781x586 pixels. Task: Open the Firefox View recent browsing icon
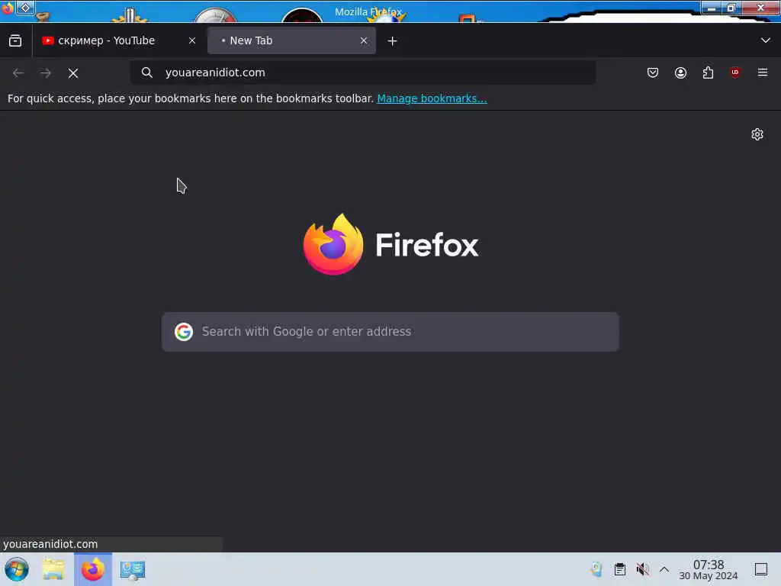(x=15, y=41)
